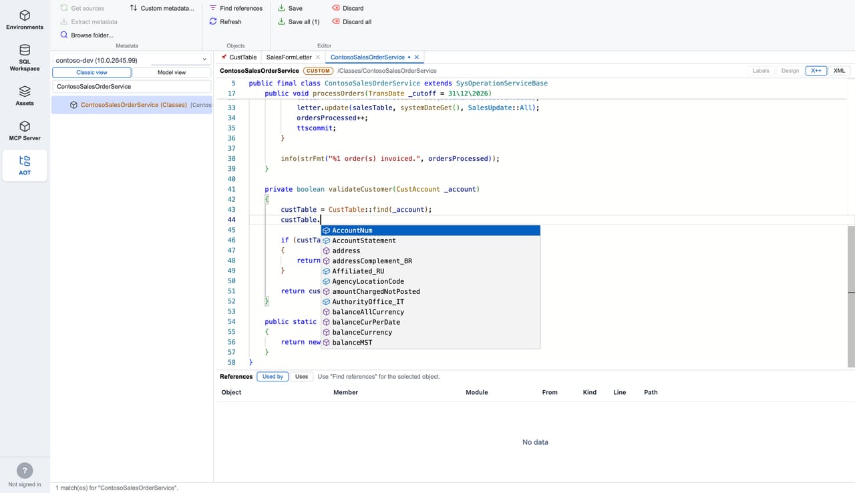Click Extract metadata toolbar button
The image size is (855, 493).
pos(88,21)
